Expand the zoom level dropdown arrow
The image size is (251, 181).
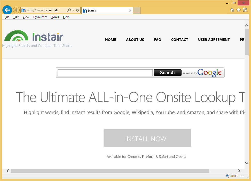(x=242, y=176)
